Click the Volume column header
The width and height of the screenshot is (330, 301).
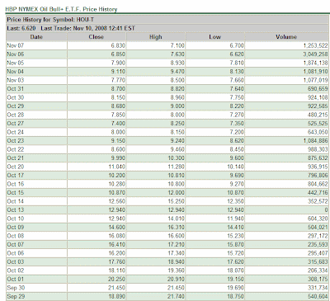click(x=286, y=37)
